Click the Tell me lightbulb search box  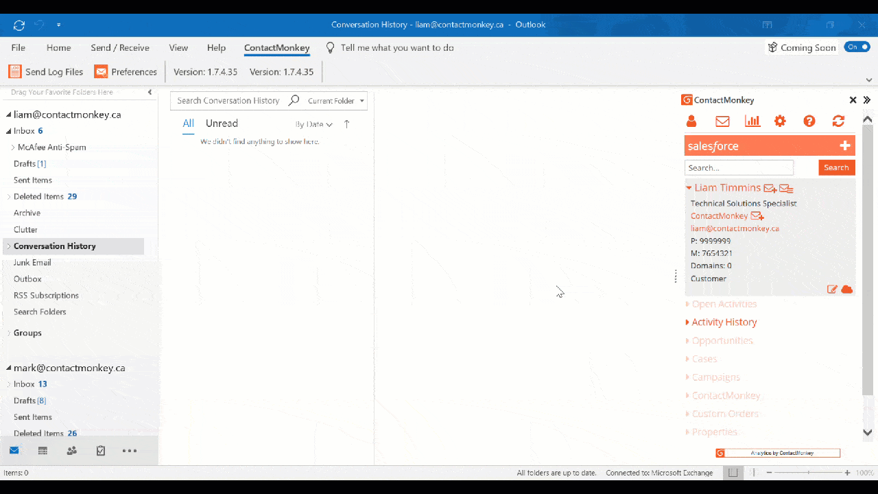point(390,47)
